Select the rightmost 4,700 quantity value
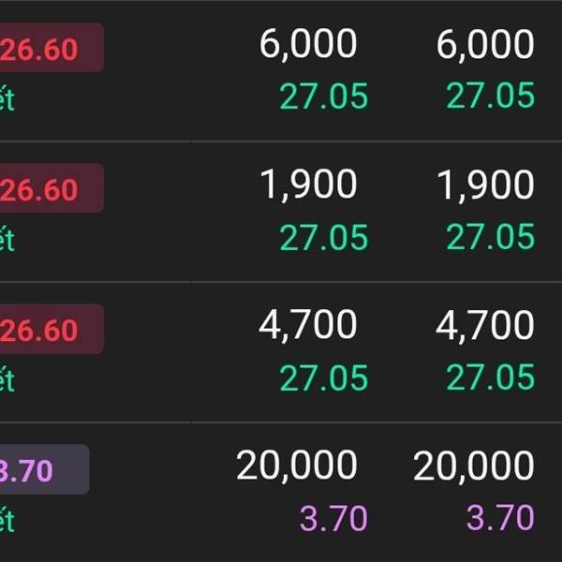This screenshot has width=562, height=562. click(x=485, y=326)
